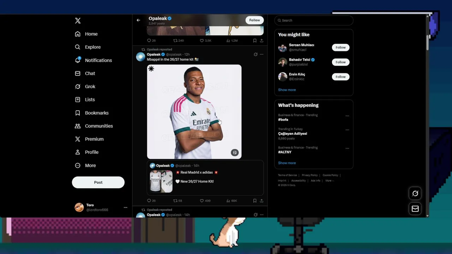
Task: Open More in the sidebar
Action: point(85,165)
